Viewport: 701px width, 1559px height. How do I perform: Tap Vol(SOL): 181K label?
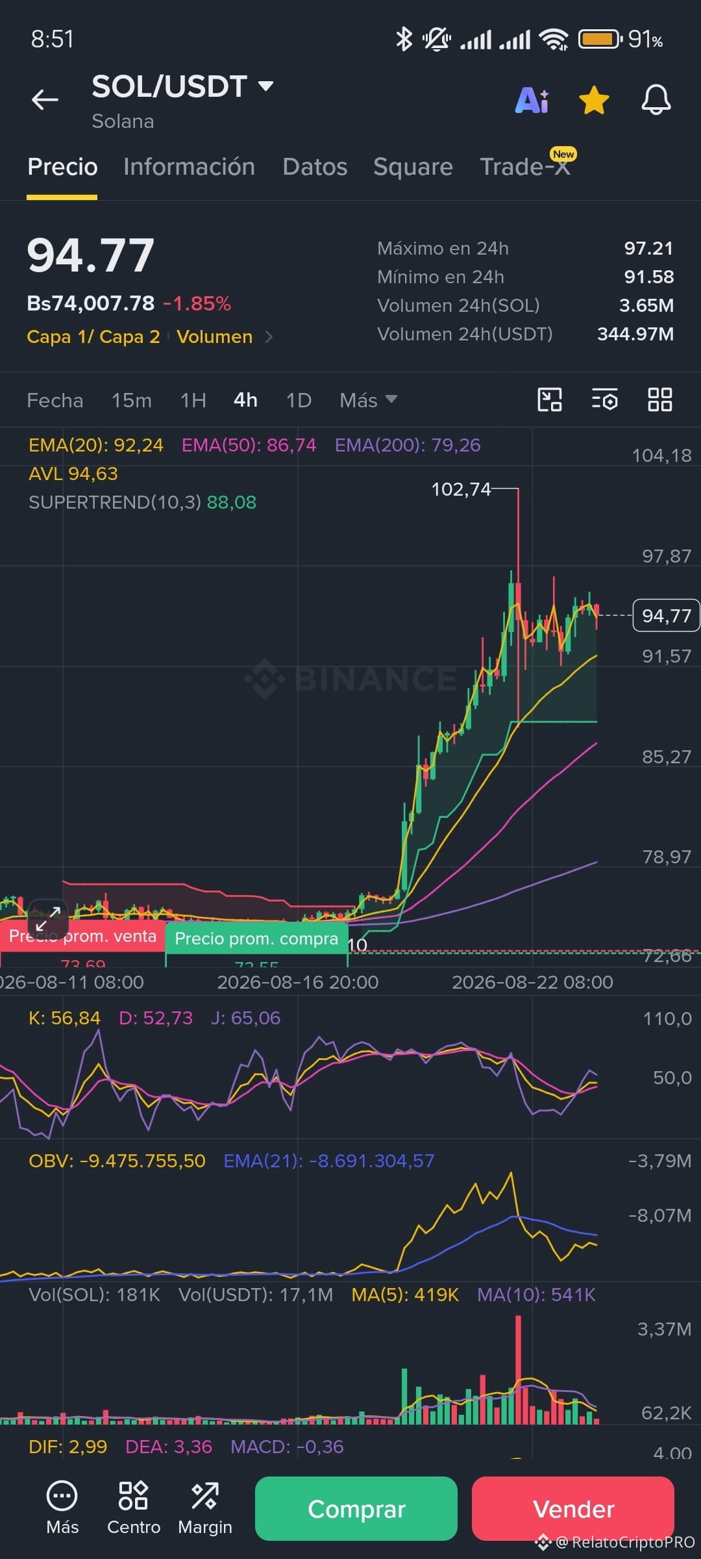pos(94,1295)
